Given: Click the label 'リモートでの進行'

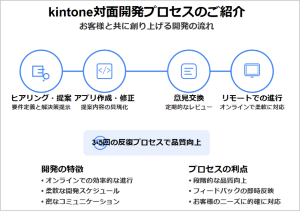Looking at the screenshot, I should pos(252,98).
